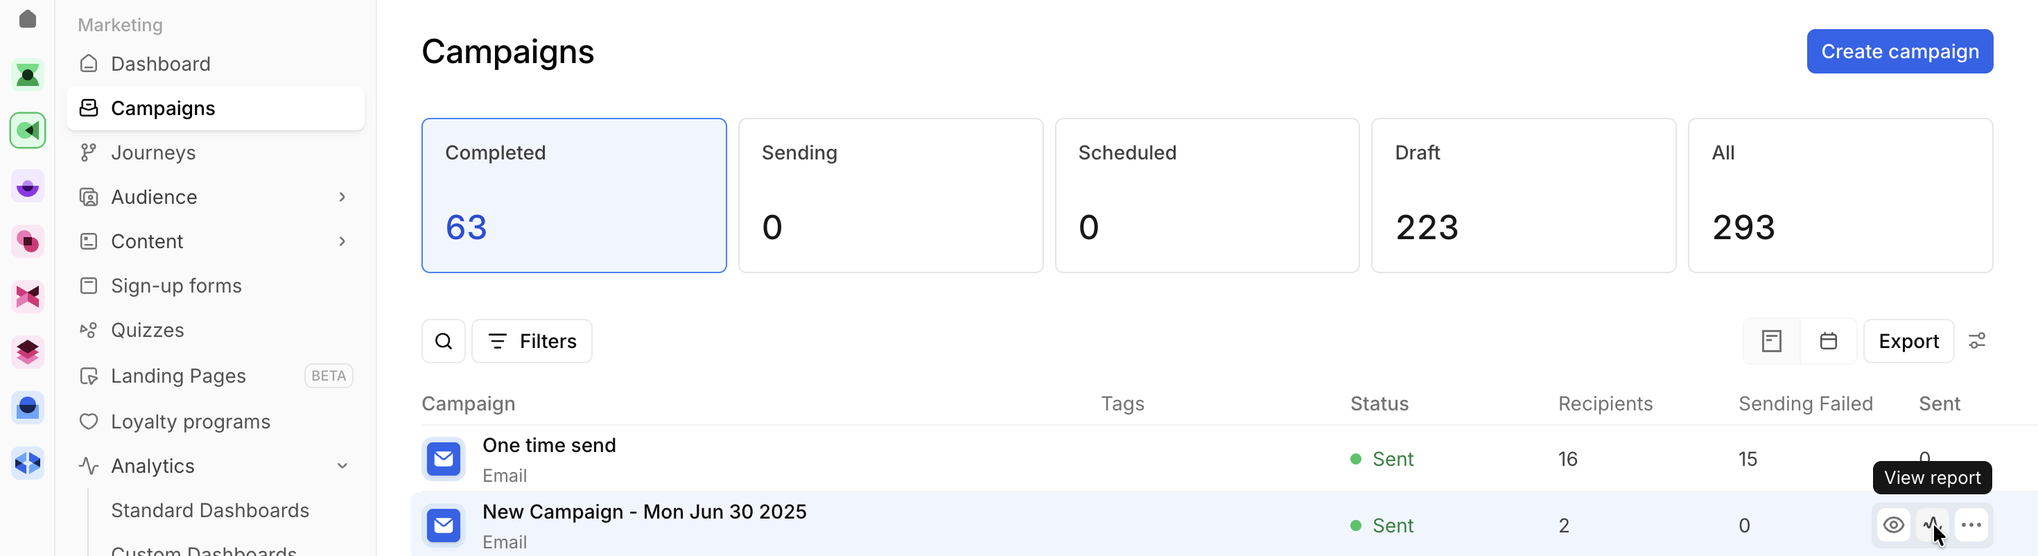
Task: Preview New Campaign with eye icon
Action: click(1893, 525)
